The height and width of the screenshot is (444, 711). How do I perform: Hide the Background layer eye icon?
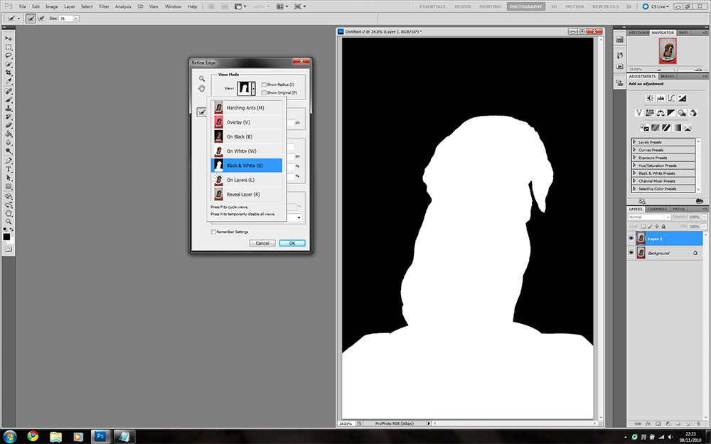click(x=631, y=253)
